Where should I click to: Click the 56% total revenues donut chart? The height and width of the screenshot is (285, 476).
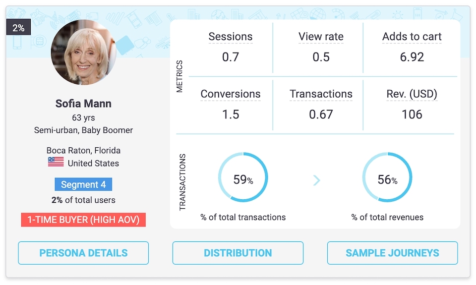point(387,177)
